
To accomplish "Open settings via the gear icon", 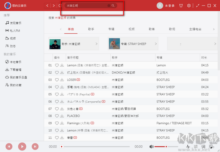I will pyautogui.click(x=189, y=6).
